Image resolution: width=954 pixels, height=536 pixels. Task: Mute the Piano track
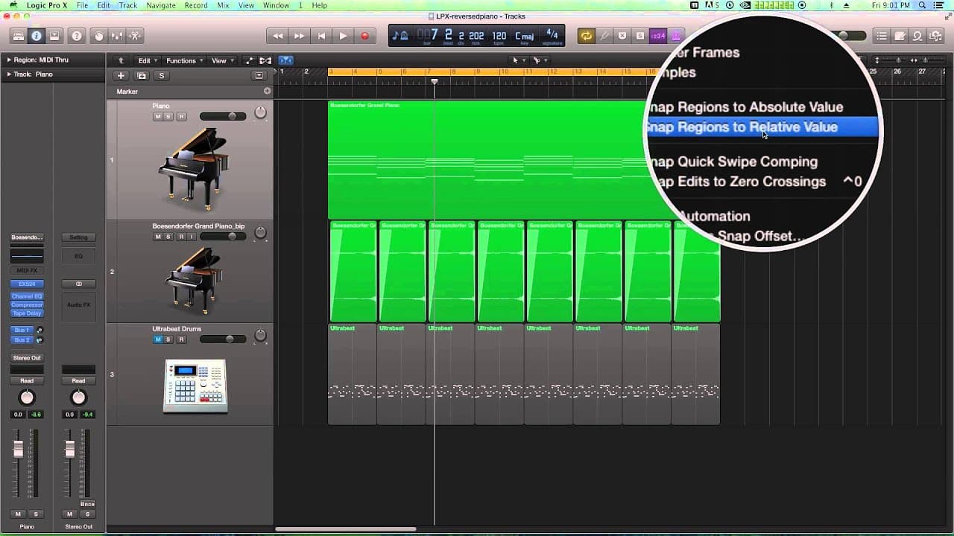pos(157,116)
